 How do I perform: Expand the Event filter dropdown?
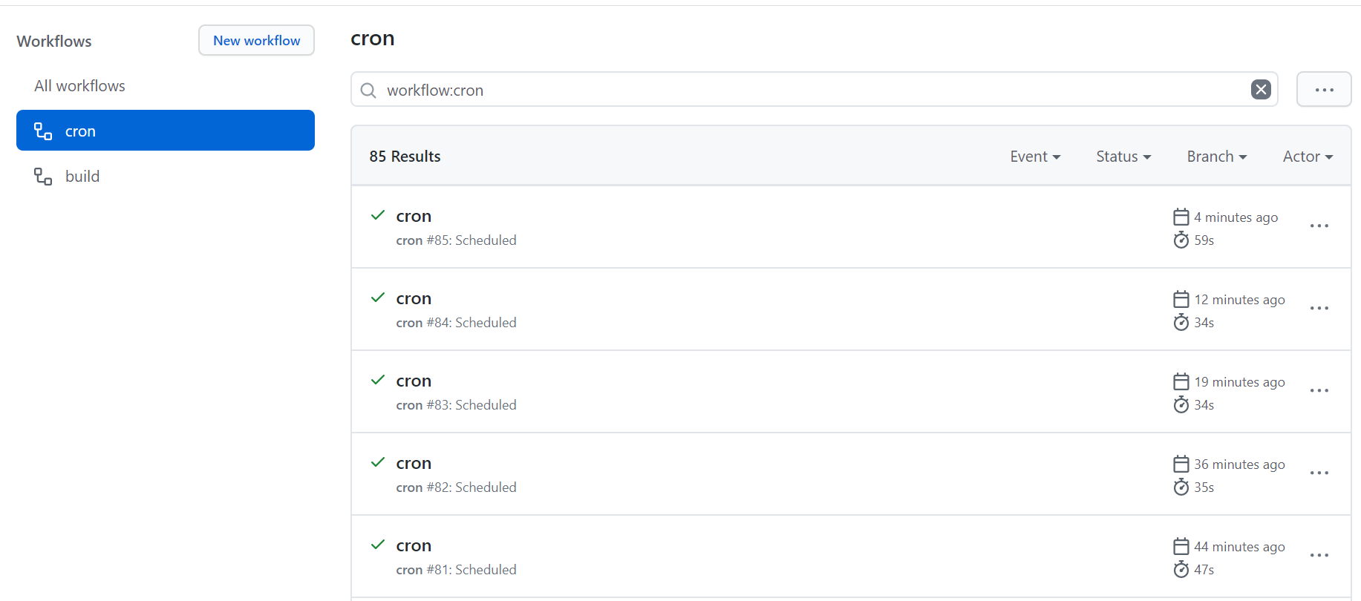pyautogui.click(x=1035, y=157)
